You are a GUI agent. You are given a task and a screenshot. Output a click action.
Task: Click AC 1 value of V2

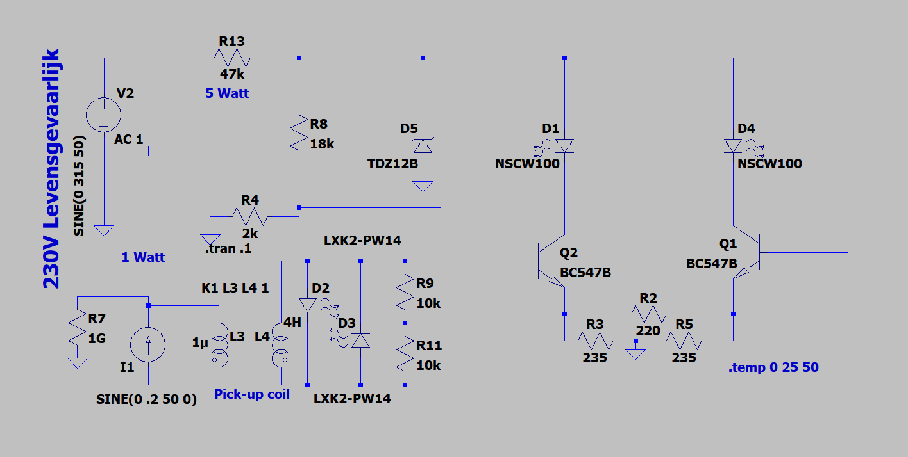(128, 139)
